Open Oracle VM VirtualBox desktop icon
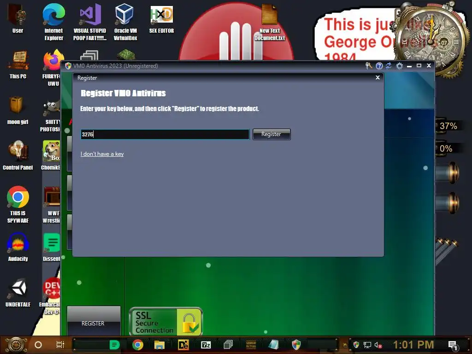This screenshot has height=354, width=472. tap(125, 22)
